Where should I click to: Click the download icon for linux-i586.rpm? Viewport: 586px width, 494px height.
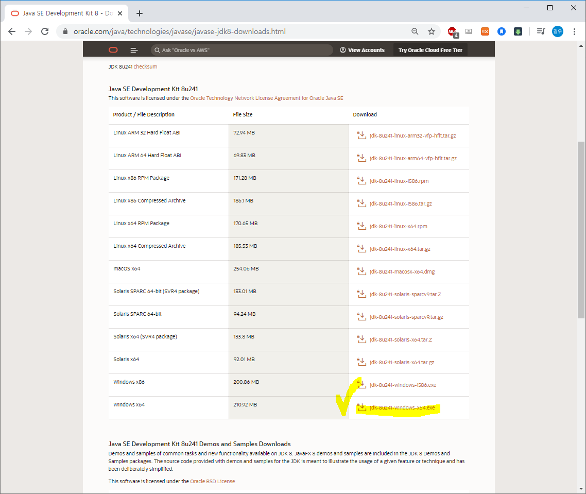[x=361, y=181]
